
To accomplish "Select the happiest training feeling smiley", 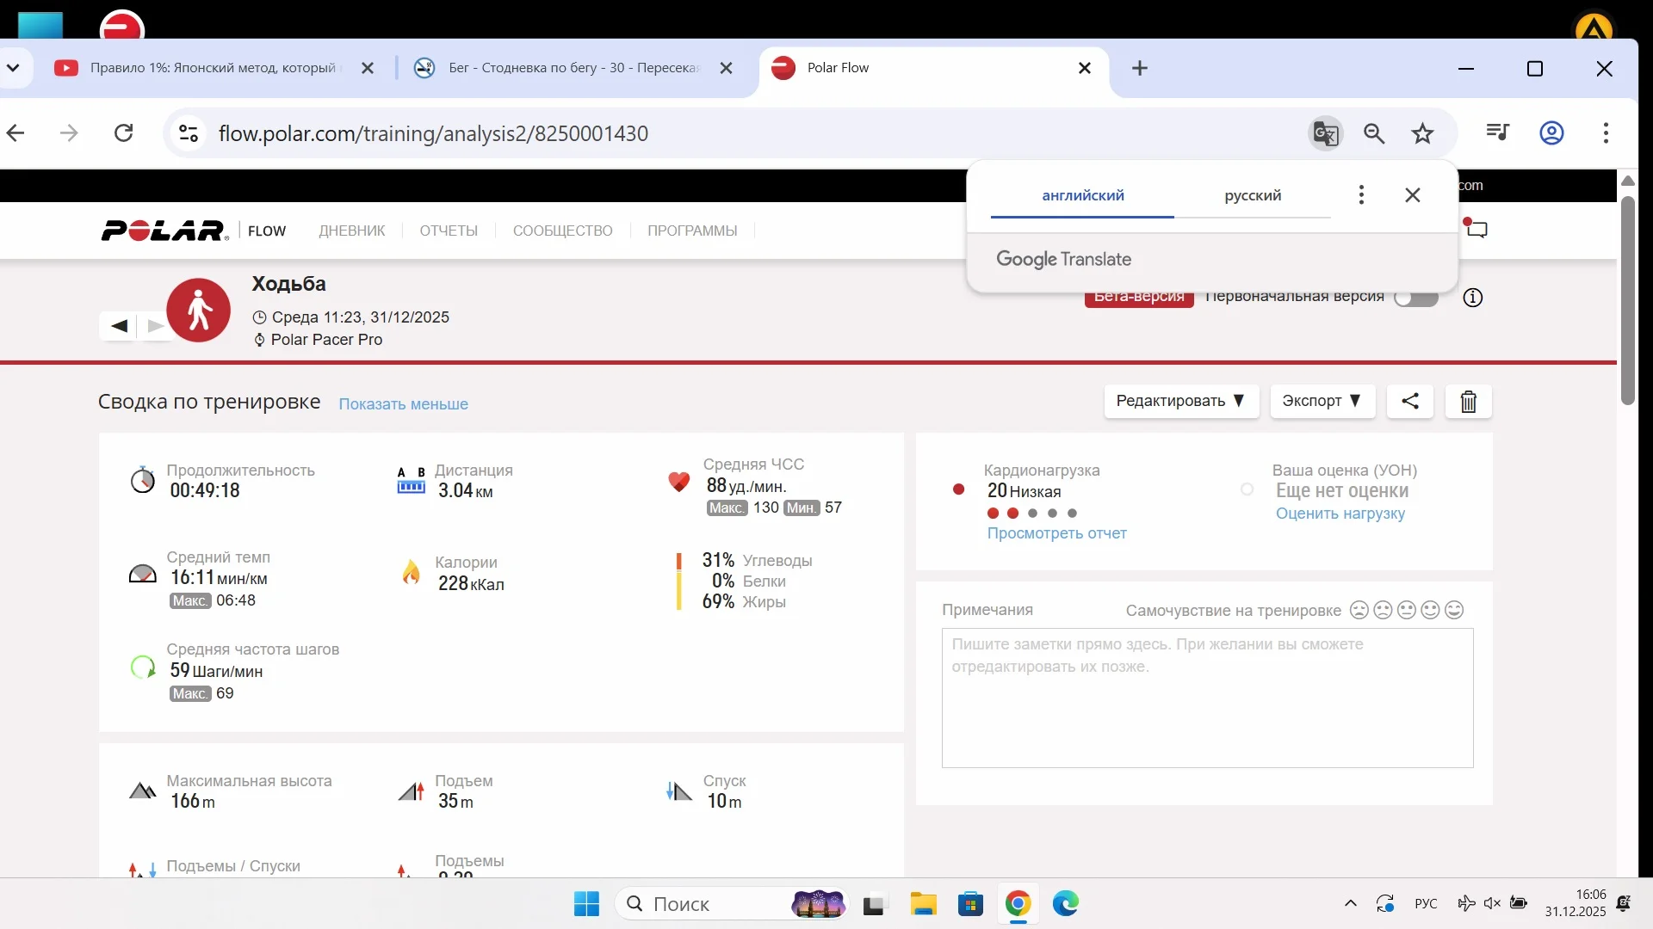I will (1454, 610).
